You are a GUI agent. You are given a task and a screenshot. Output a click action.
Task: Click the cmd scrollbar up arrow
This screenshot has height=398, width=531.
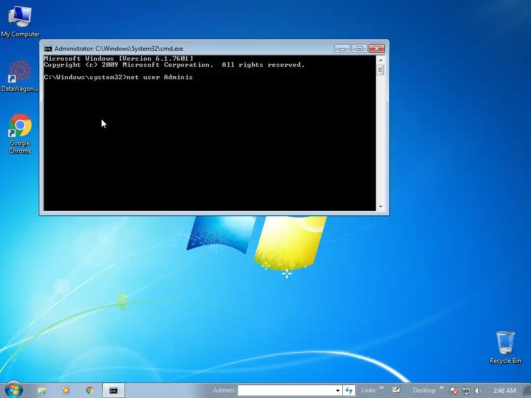[381, 60]
